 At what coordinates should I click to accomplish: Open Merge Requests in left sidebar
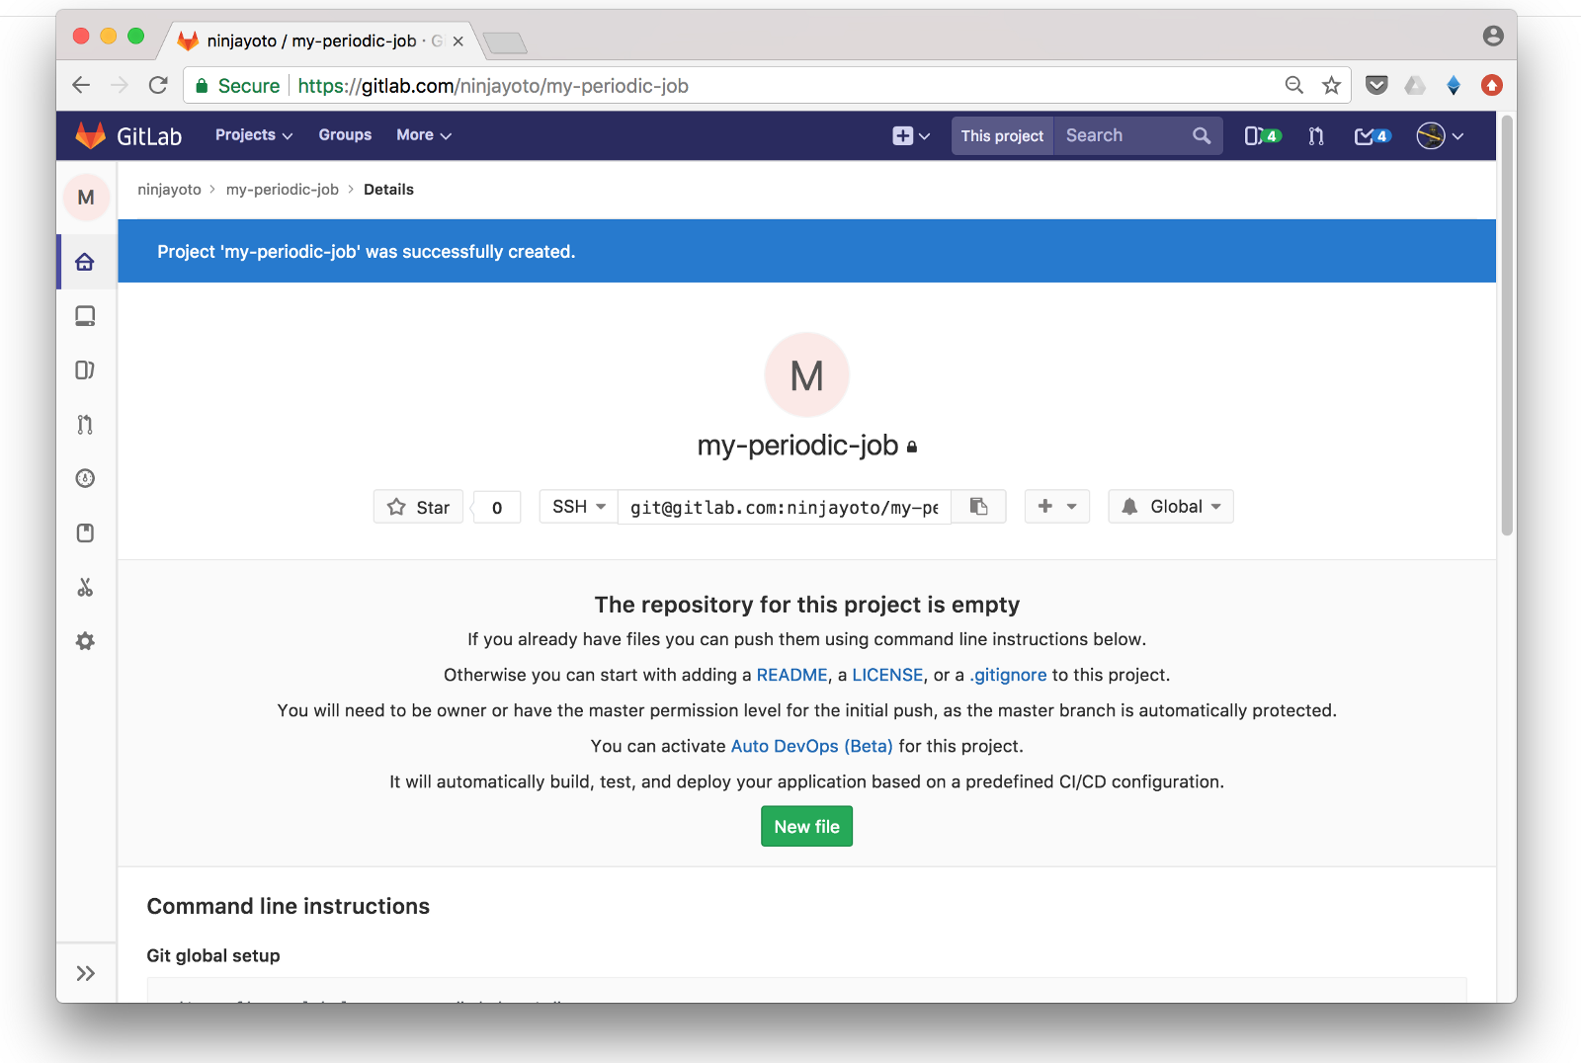pyautogui.click(x=85, y=425)
